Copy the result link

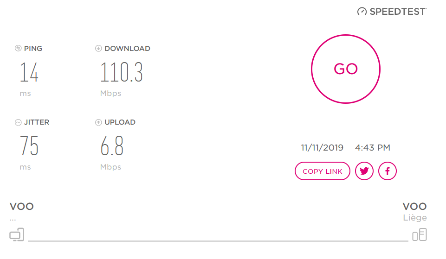pos(323,171)
